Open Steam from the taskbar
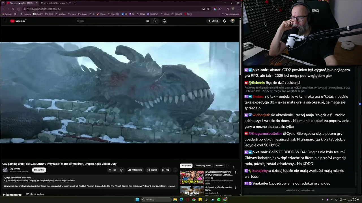This screenshot has height=203, width=362. [212, 200]
